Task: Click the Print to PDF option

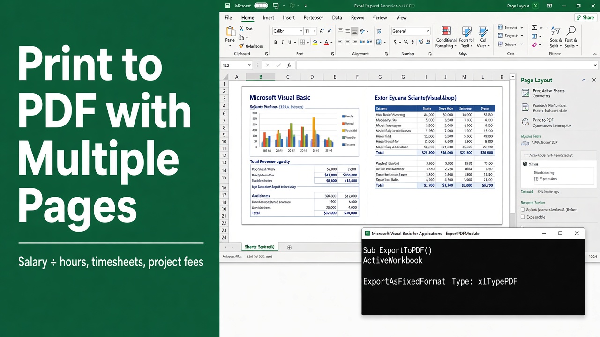Action: point(543,120)
